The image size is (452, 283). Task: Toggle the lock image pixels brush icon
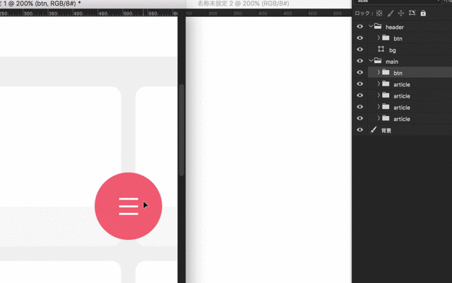(391, 13)
